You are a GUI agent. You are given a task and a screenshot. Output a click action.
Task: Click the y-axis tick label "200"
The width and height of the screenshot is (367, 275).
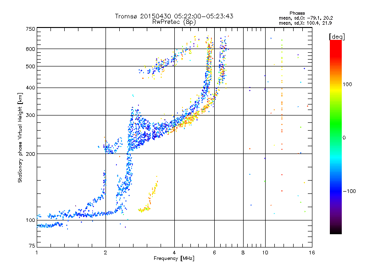31,154
